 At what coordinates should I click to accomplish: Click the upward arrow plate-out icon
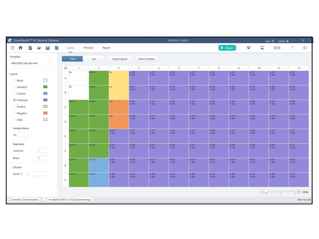(x=262, y=48)
